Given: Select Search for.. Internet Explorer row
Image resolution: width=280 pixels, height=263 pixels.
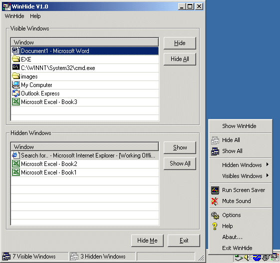Looking at the screenshot, I should 85,155.
